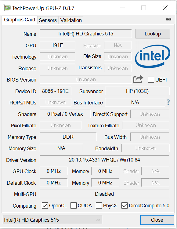Take a screenshot with the camera icon
The height and width of the screenshot is (229, 177).
pyautogui.click(x=169, y=19)
